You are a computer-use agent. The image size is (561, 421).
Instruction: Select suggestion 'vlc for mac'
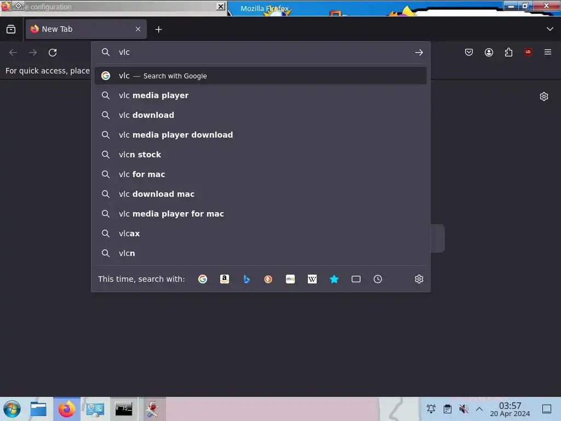point(260,174)
